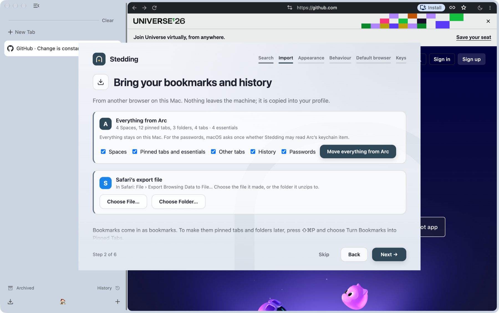Screen dimensions: 499x313
Task: Go back with the browser back arrow
Action: [134, 8]
